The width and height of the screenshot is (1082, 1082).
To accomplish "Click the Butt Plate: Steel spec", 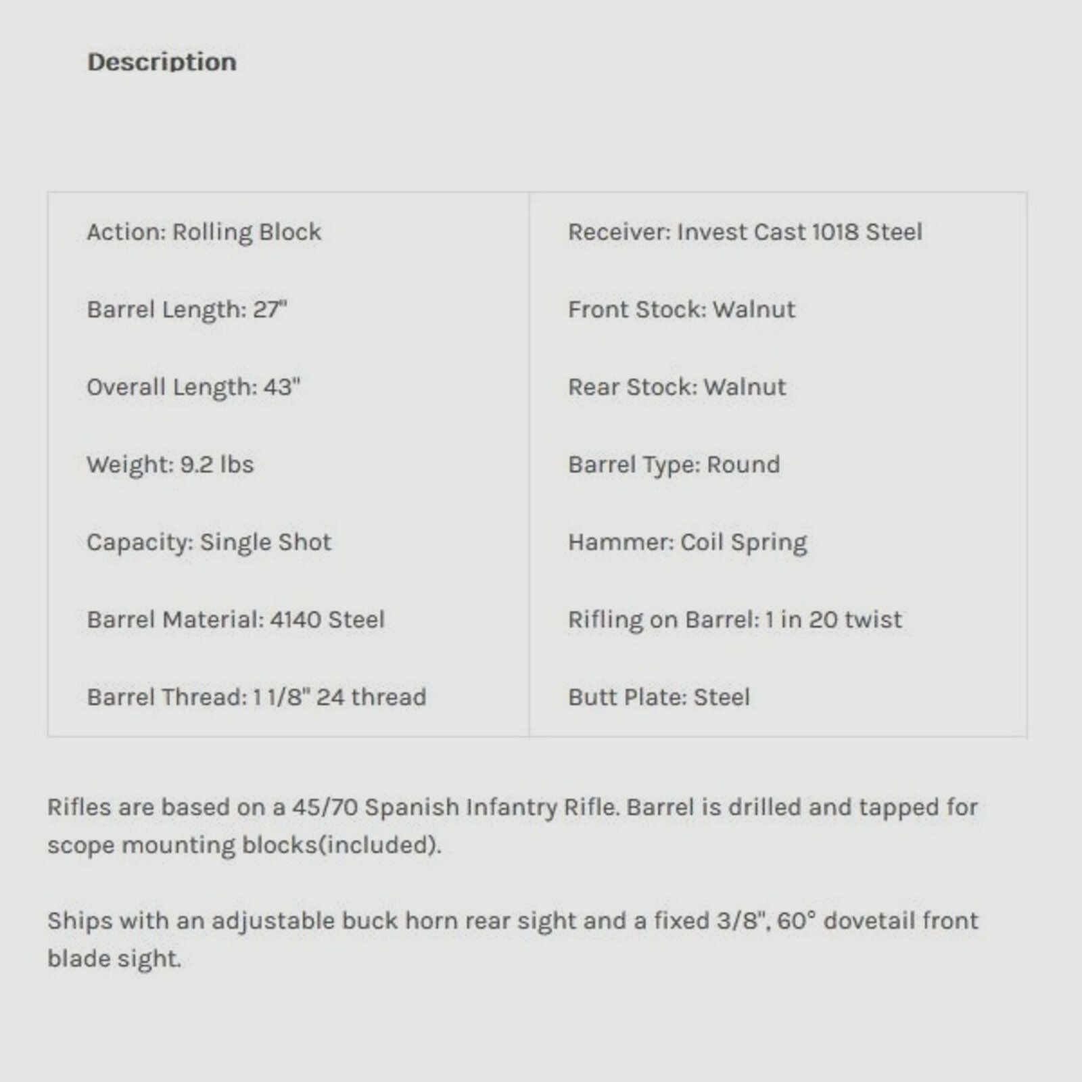I will pos(659,697).
